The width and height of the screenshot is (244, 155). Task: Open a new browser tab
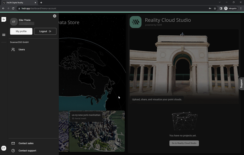click(x=41, y=3)
